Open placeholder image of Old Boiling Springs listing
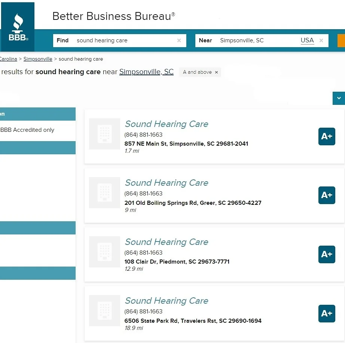 pyautogui.click(x=104, y=192)
